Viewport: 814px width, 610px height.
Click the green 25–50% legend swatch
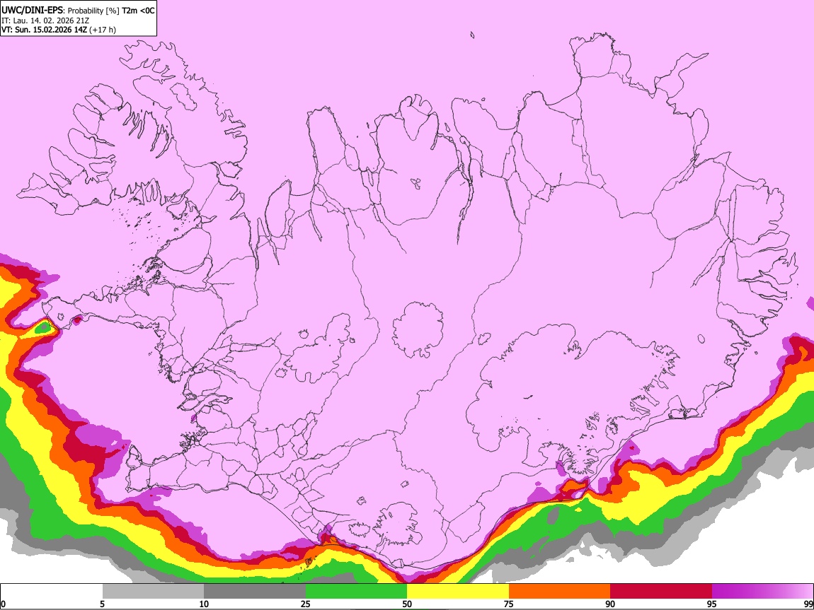click(356, 591)
